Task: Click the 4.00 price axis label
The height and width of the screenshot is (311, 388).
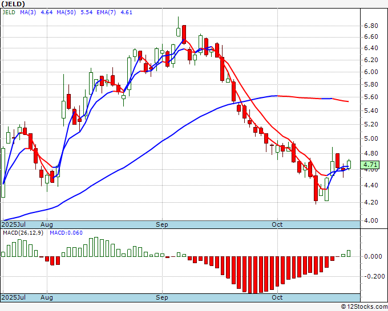Action: click(371, 220)
